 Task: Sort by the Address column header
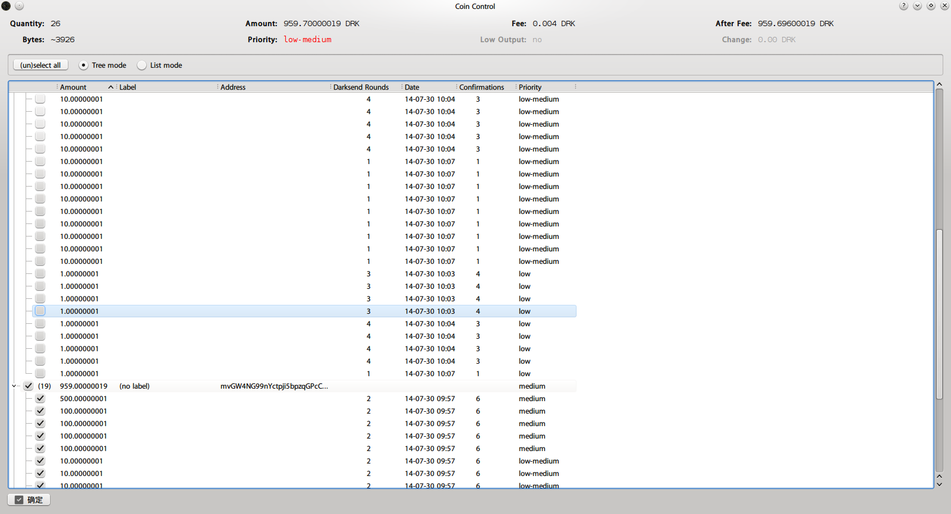click(273, 87)
